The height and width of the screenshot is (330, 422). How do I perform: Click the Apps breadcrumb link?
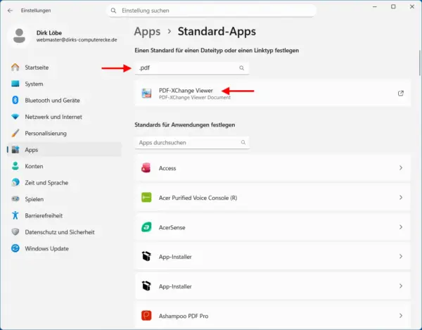pos(147,32)
